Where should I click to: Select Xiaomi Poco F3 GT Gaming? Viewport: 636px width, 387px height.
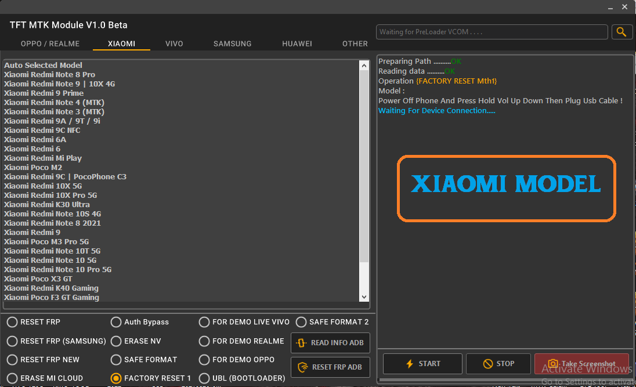point(52,297)
